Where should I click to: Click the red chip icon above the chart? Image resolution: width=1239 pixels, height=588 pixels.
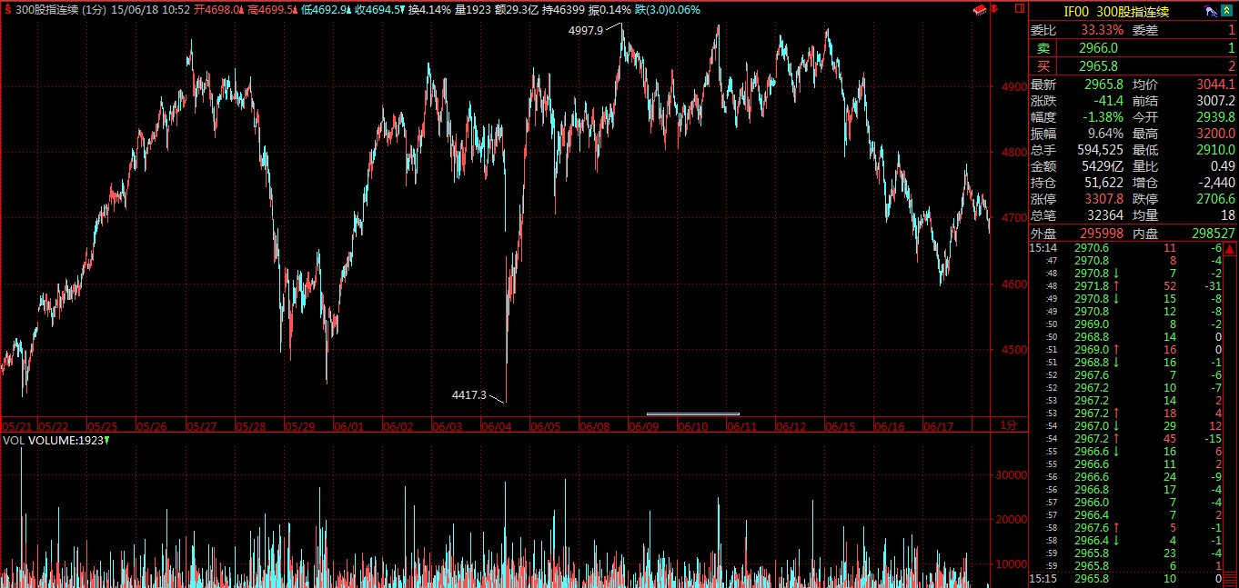980,10
